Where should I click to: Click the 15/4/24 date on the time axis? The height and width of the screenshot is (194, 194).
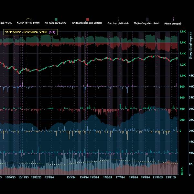tap(84, 177)
